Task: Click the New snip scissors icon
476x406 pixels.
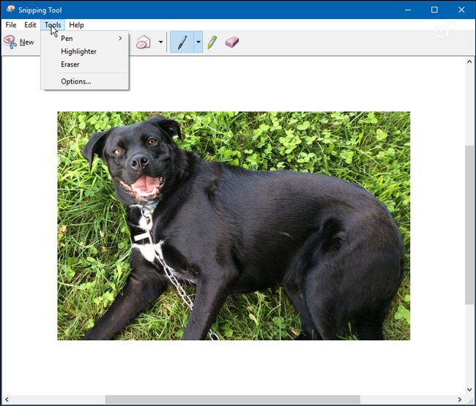Action: [10, 42]
